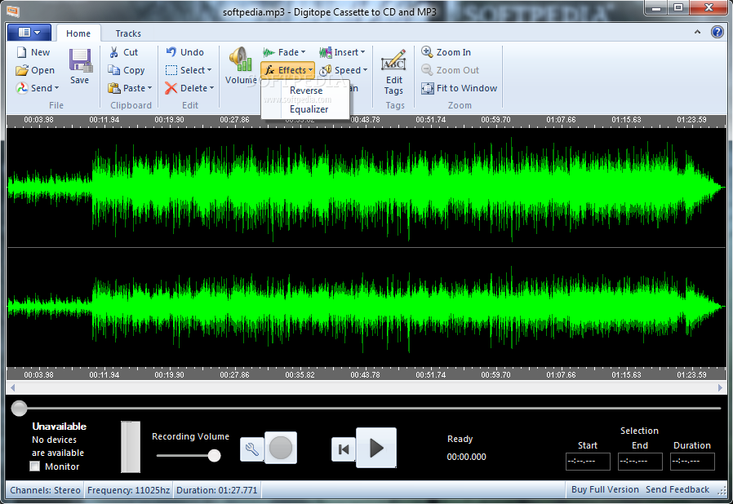Cut selection using the scissors icon
The width and height of the screenshot is (733, 504).
[114, 52]
